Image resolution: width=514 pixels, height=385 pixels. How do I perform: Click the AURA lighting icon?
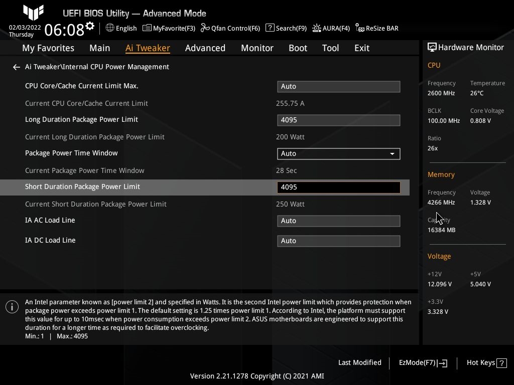316,28
